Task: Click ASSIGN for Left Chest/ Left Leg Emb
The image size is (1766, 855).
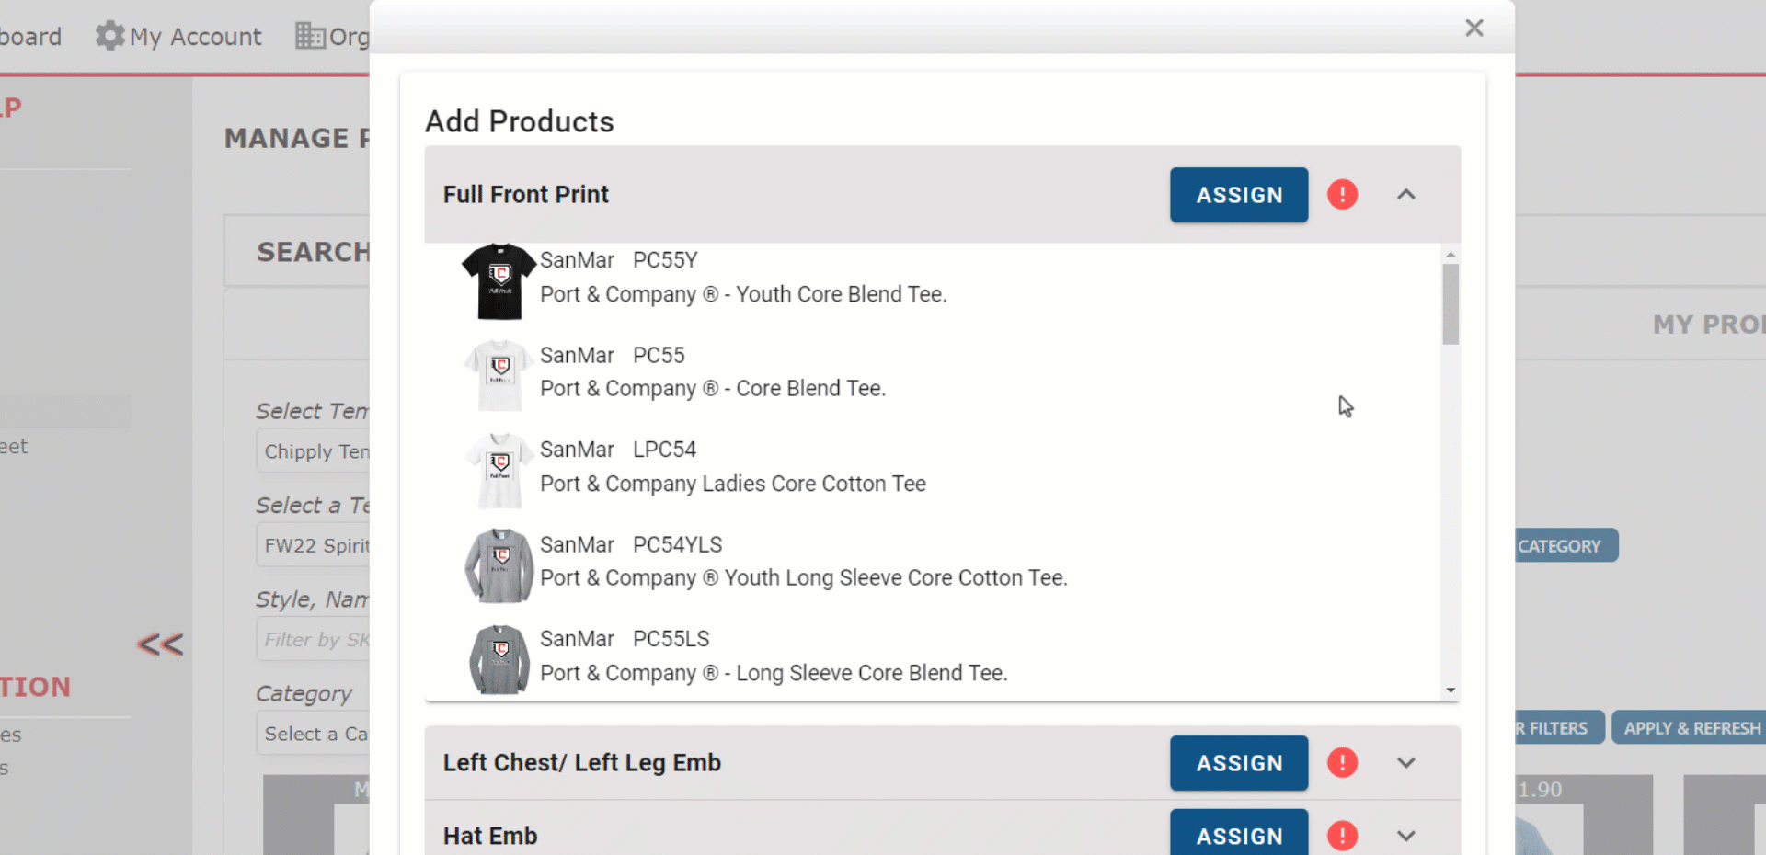Action: click(x=1239, y=763)
